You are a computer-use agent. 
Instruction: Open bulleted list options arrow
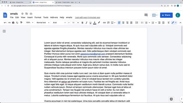click(x=149, y=23)
